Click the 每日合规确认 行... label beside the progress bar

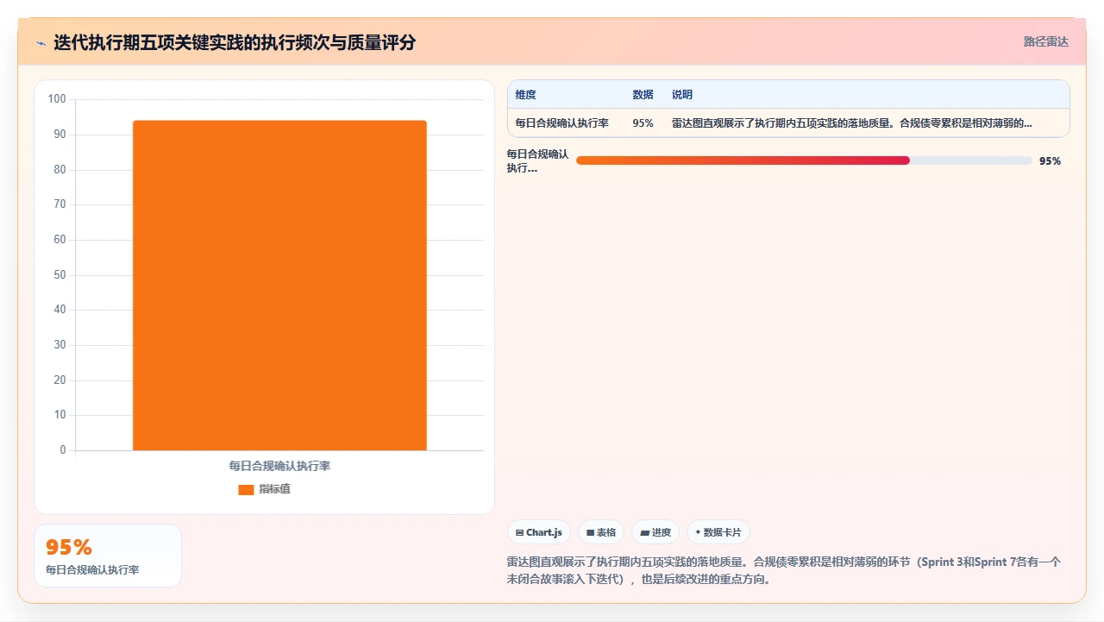click(x=537, y=161)
